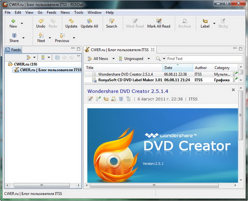The image size is (248, 201).
Task: Maximize the news editor panel
Action: (240, 49)
